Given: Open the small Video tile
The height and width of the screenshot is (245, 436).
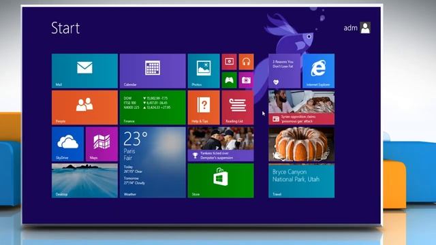Looking at the screenshot, I should tap(229, 62).
